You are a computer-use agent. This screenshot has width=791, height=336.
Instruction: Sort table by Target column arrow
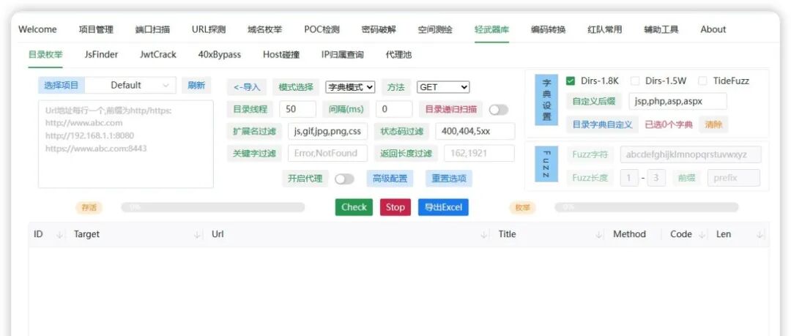(197, 234)
